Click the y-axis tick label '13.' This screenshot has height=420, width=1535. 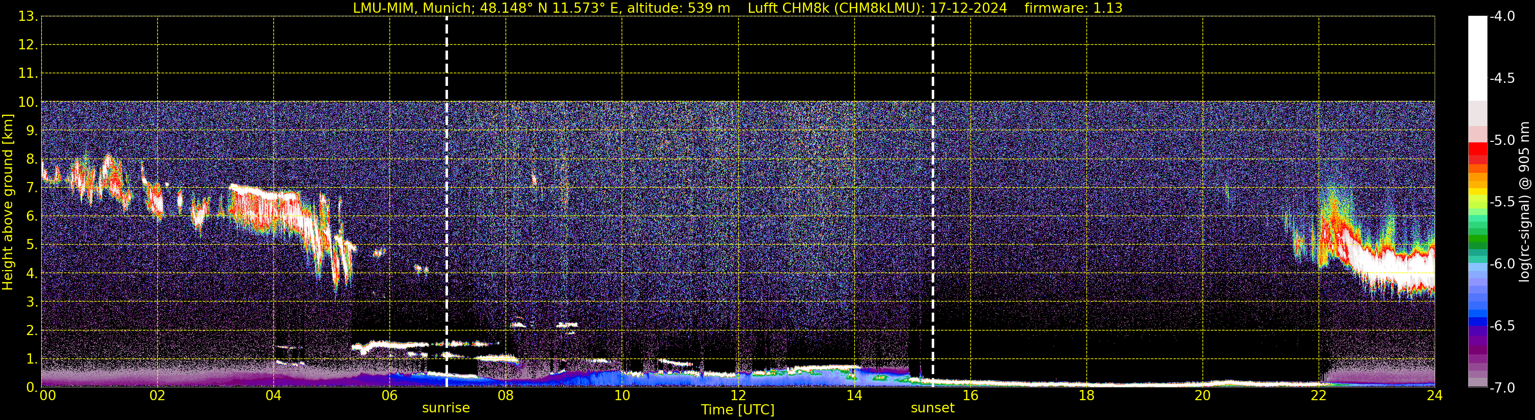pyautogui.click(x=28, y=17)
